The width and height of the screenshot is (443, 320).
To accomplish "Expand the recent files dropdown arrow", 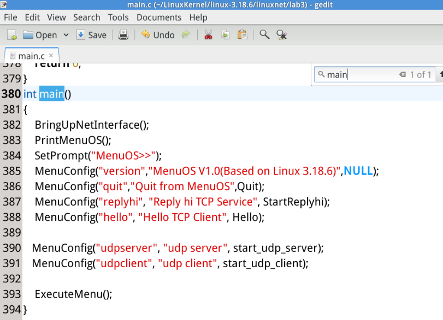I will (66, 35).
